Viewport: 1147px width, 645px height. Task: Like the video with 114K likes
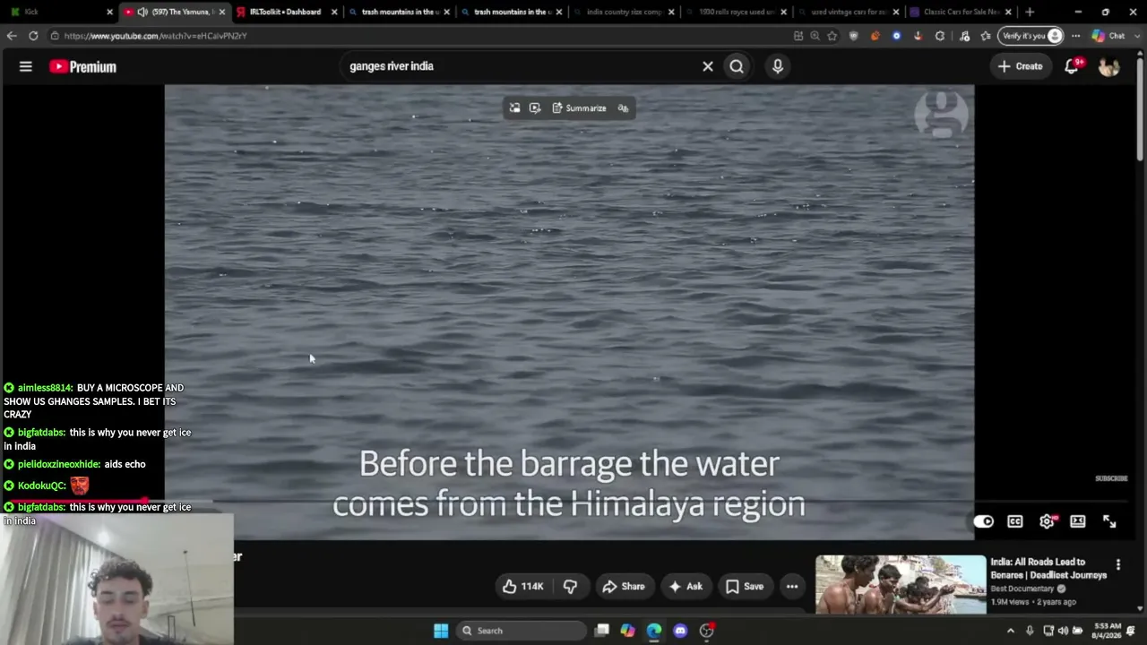pos(523,587)
